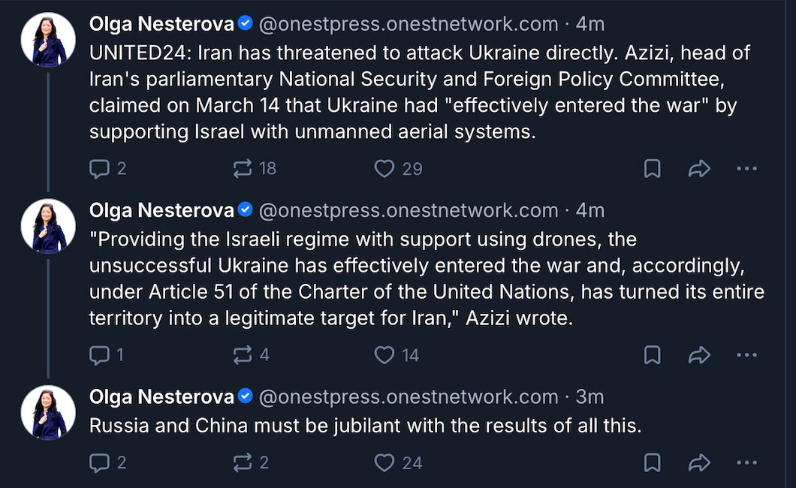Bookmark the Azizi quote post
The width and height of the screenshot is (796, 488).
point(653,355)
